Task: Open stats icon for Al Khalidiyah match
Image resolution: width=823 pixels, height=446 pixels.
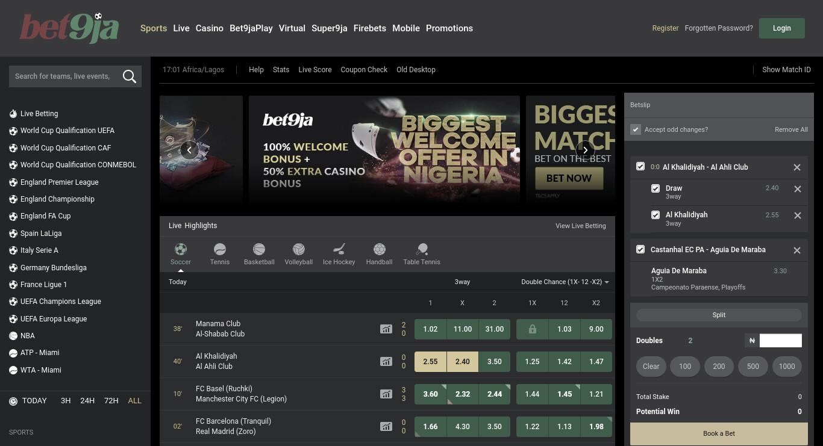Action: coord(386,362)
